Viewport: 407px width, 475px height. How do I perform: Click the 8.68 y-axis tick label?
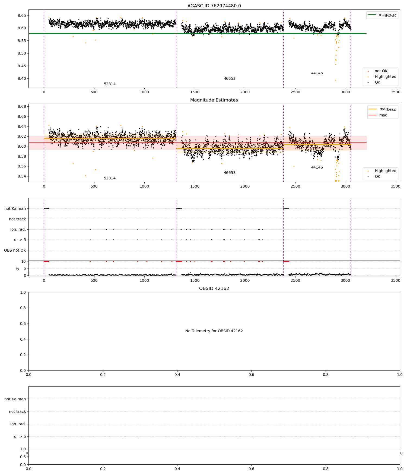(x=22, y=106)
